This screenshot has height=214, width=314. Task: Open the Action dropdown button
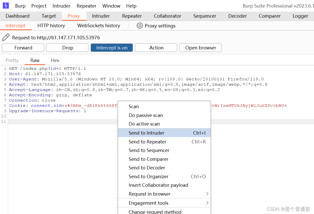pyautogui.click(x=156, y=48)
